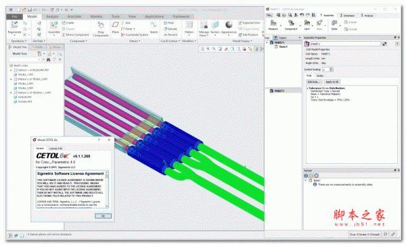The height and width of the screenshot is (245, 406).
Task: Click the Axis datum tool
Action: pyautogui.click(x=126, y=23)
